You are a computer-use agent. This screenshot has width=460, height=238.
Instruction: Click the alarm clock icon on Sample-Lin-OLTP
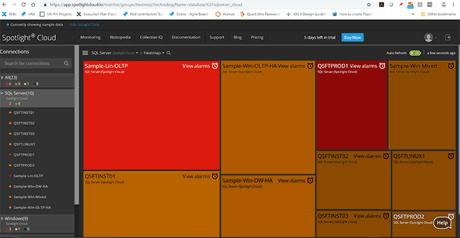215,66
